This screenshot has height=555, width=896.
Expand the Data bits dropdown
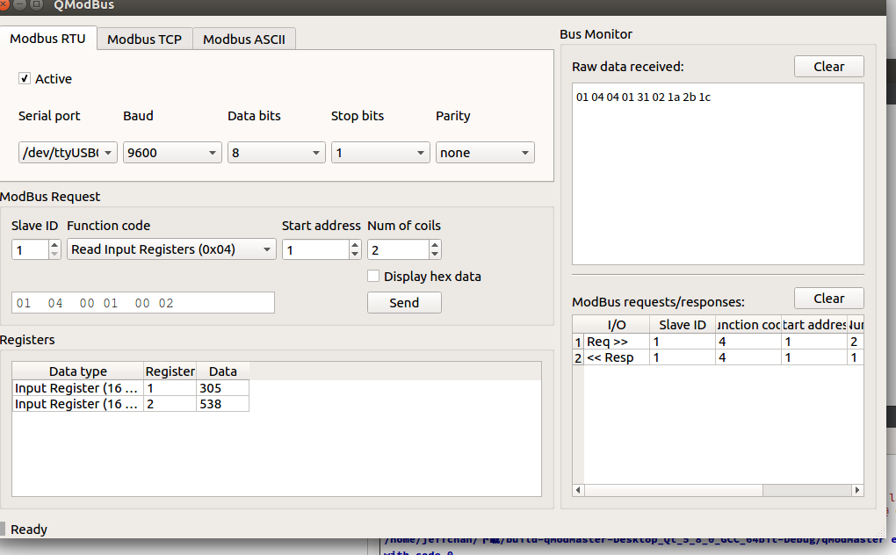277,153
